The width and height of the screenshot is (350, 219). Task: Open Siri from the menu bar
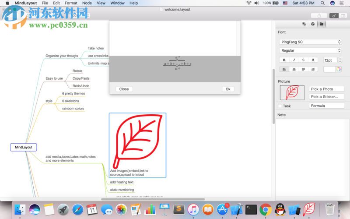332,3
